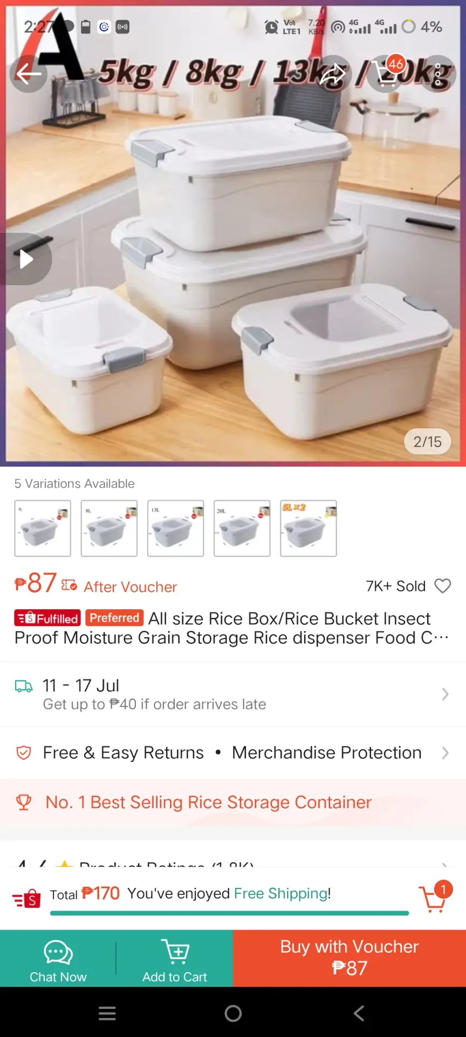
Task: Open the three-dot more options menu
Action: tap(437, 74)
